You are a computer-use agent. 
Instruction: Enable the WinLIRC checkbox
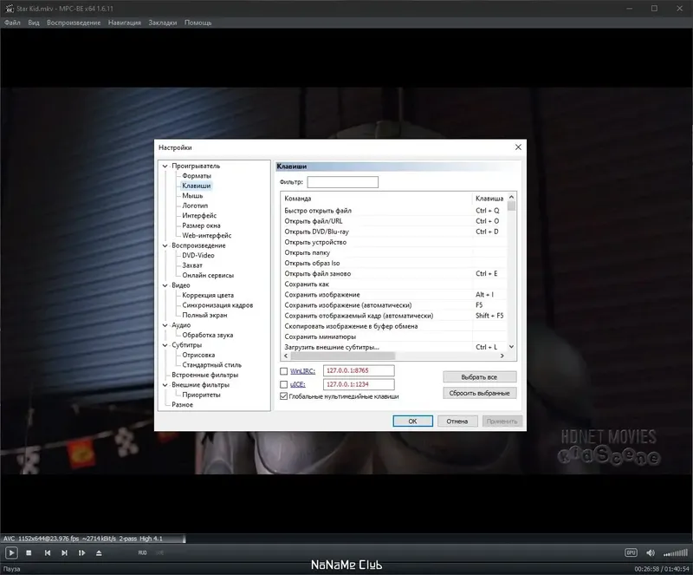284,371
